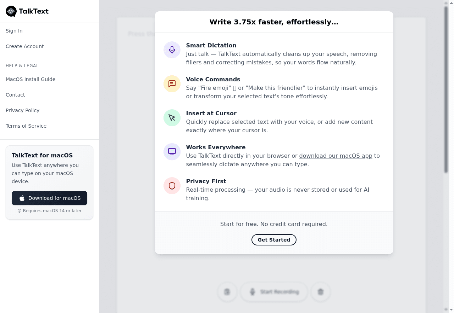Follow the "download our macOS app" link
Image resolution: width=454 pixels, height=313 pixels.
(336, 156)
